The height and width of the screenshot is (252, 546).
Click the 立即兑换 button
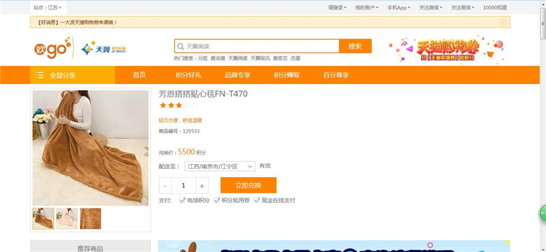pyautogui.click(x=248, y=185)
